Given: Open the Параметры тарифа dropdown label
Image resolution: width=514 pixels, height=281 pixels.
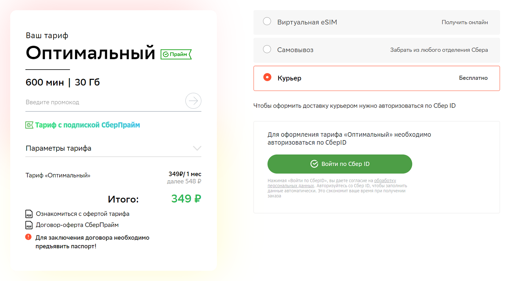Looking at the screenshot, I should 59,148.
